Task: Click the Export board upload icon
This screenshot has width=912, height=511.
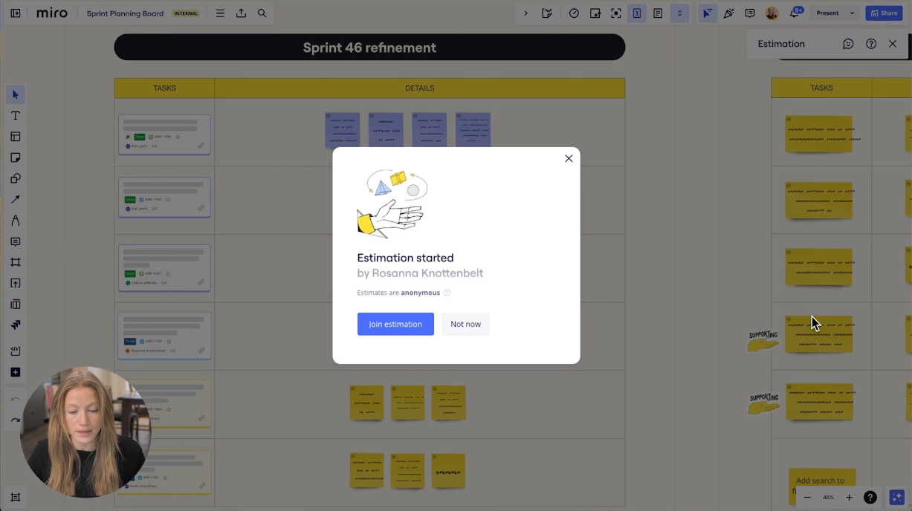Action: tap(241, 13)
